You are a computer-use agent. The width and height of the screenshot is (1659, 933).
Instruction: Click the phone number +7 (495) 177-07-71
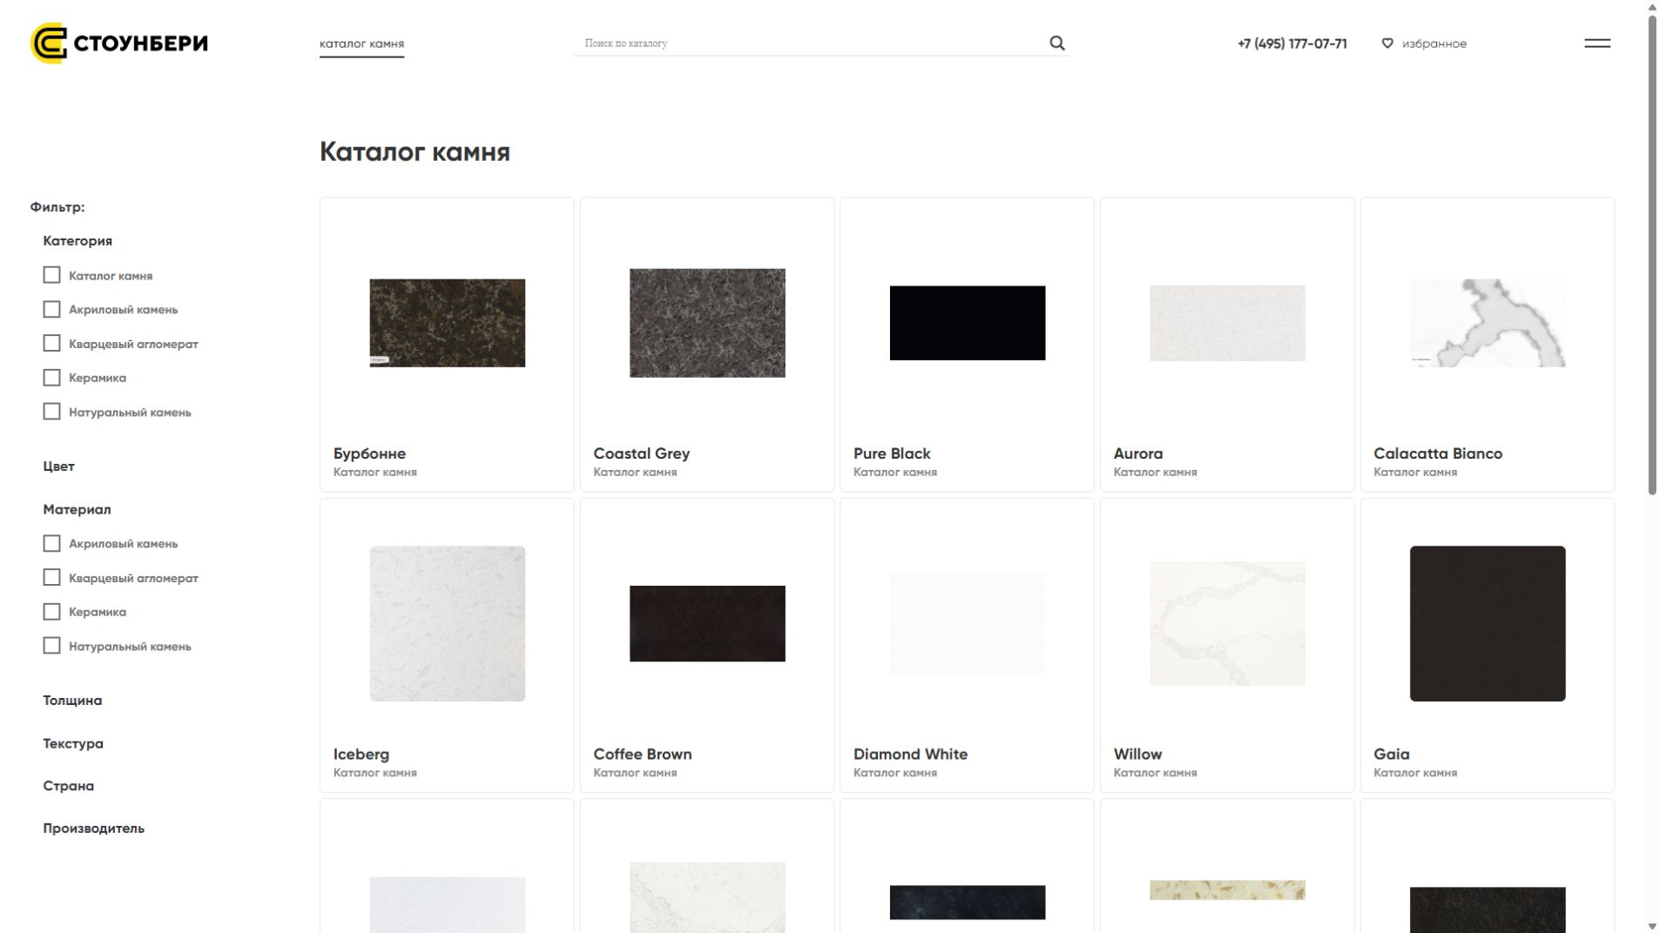tap(1291, 44)
